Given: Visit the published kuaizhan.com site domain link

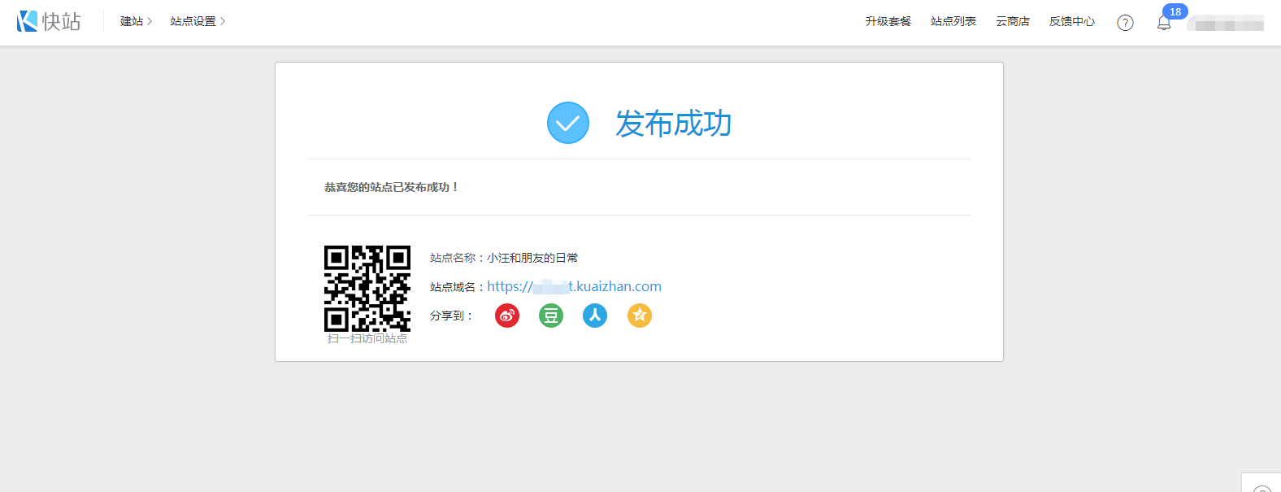Looking at the screenshot, I should pos(574,286).
